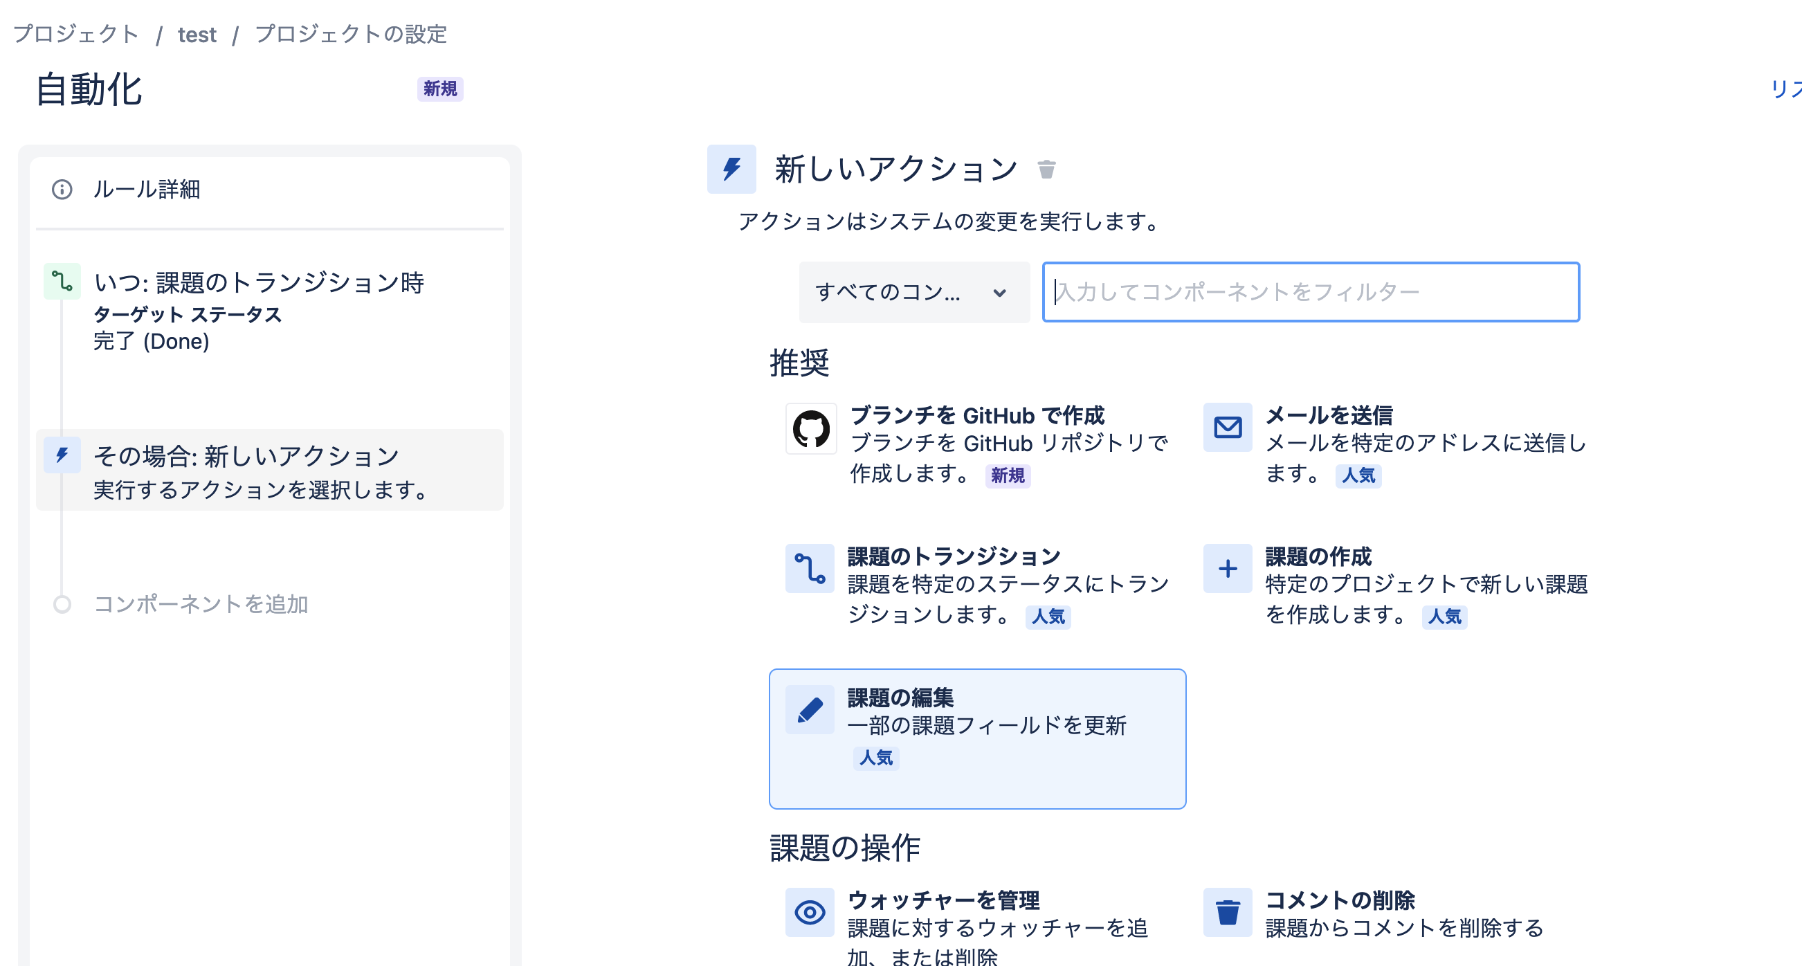Image resolution: width=1802 pixels, height=966 pixels.
Task: Click the 自動化 page title
Action: 89,89
